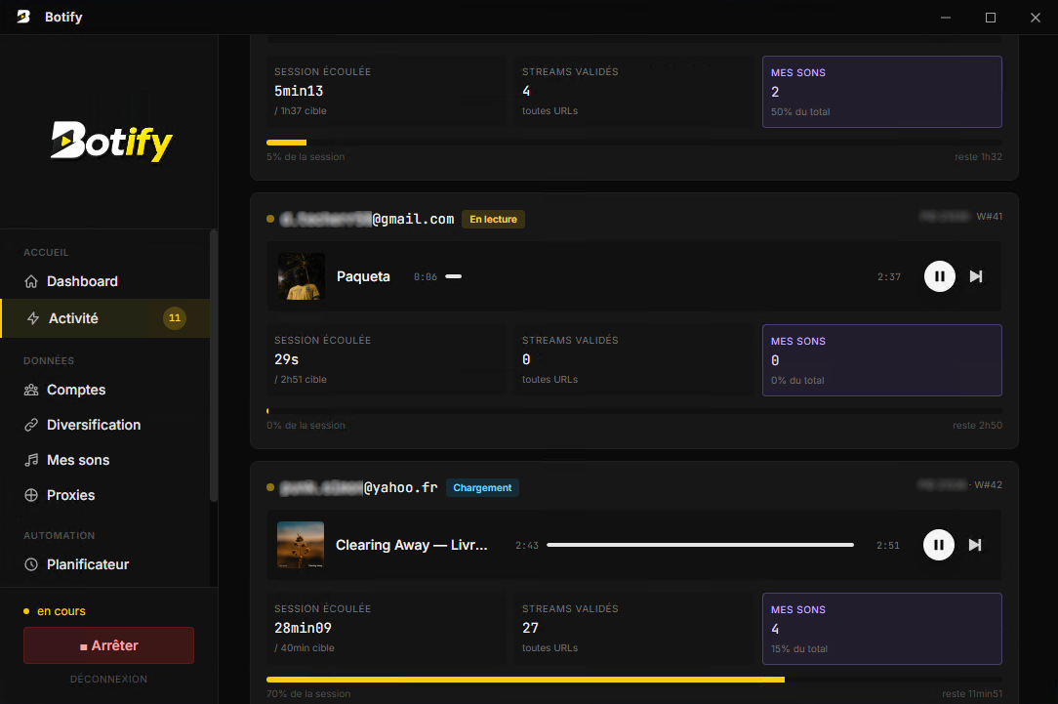Click the Proxies globe icon
Image resolution: width=1058 pixels, height=704 pixels.
(x=31, y=495)
